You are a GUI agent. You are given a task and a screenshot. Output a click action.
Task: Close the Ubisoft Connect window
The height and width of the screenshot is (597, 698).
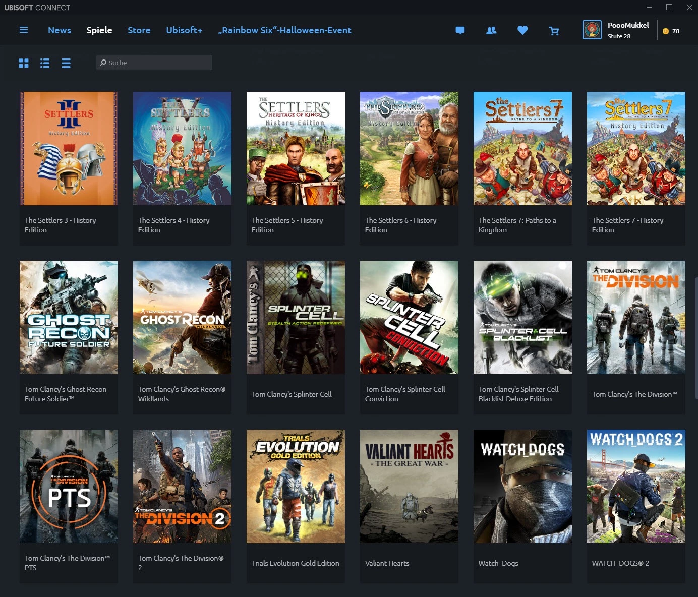coord(689,7)
